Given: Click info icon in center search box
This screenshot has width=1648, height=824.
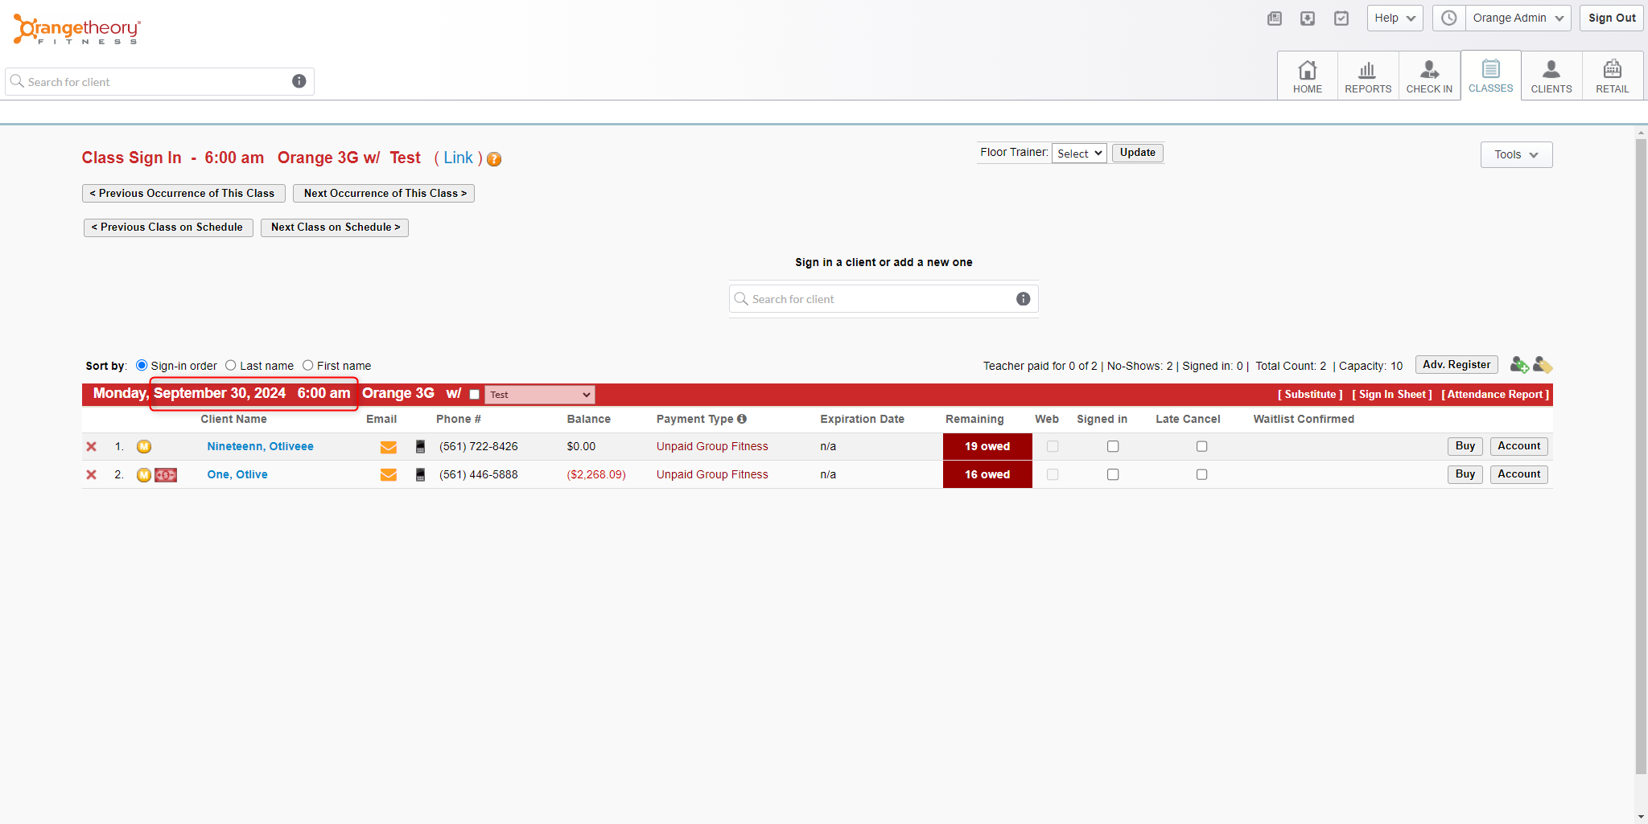Looking at the screenshot, I should pos(1023,298).
